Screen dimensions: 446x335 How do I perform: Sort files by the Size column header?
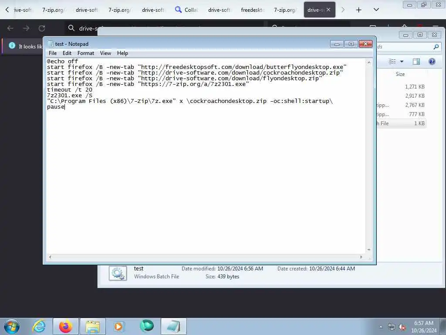point(400,74)
